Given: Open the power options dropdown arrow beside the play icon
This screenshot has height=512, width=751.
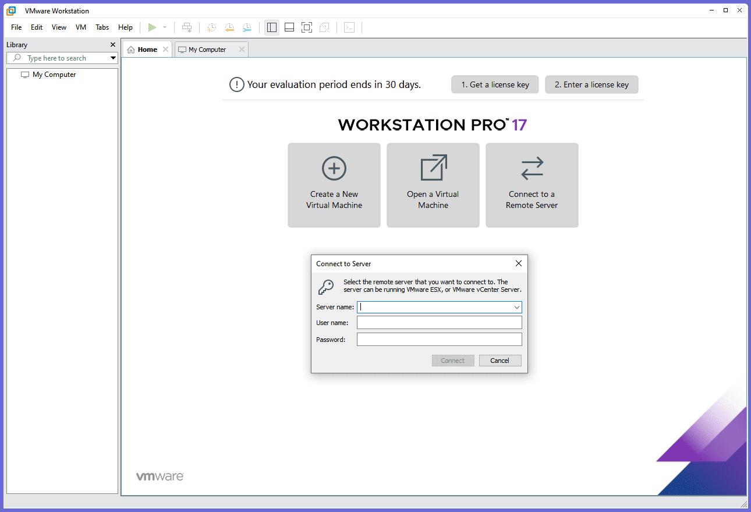Looking at the screenshot, I should (x=165, y=27).
